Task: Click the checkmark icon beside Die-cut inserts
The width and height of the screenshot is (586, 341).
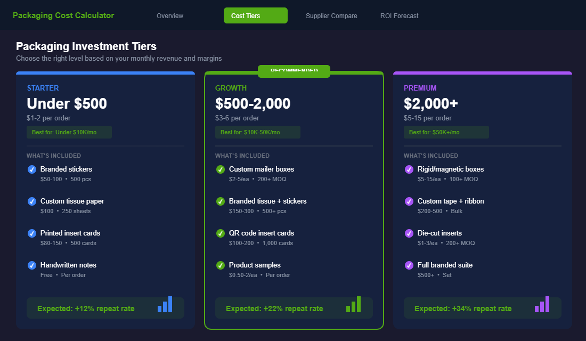Action: coord(409,233)
